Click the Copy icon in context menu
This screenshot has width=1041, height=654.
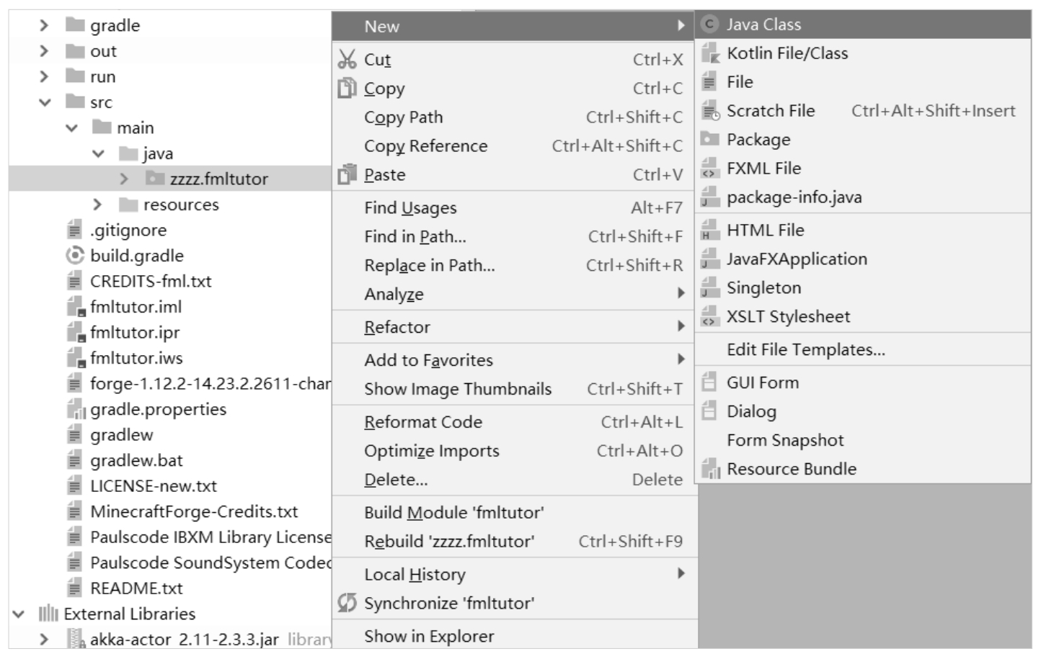pos(347,88)
